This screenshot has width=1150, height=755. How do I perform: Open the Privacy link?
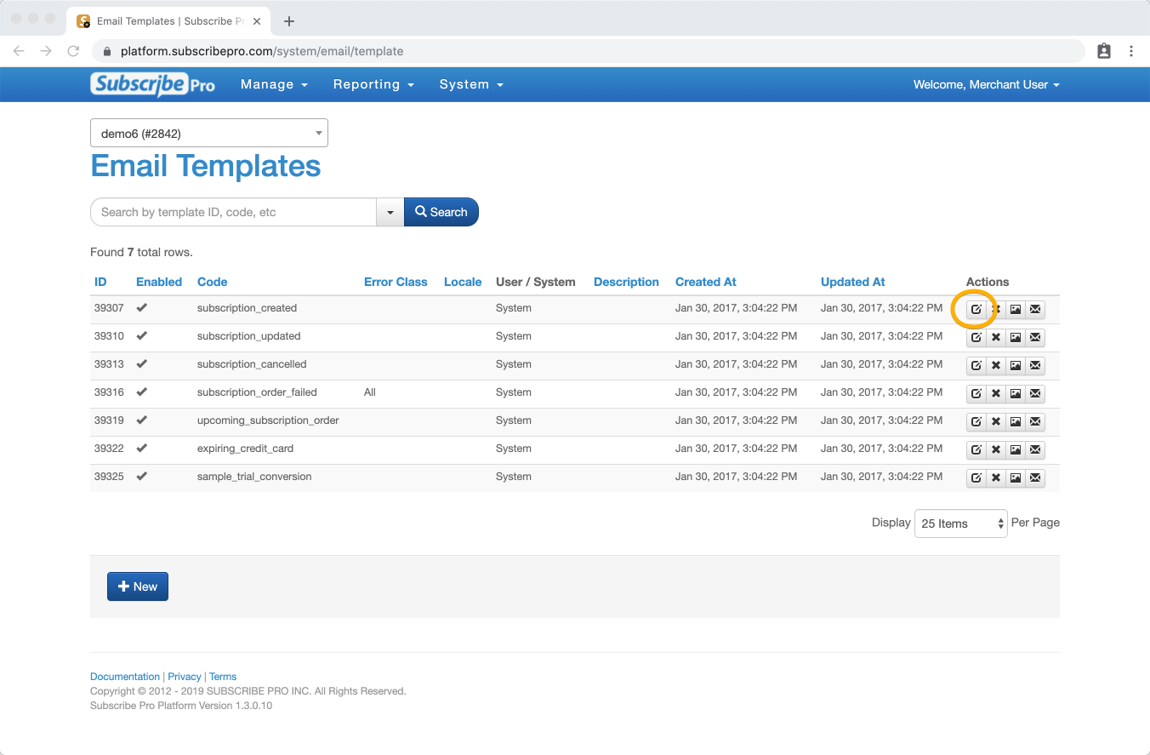click(x=185, y=677)
